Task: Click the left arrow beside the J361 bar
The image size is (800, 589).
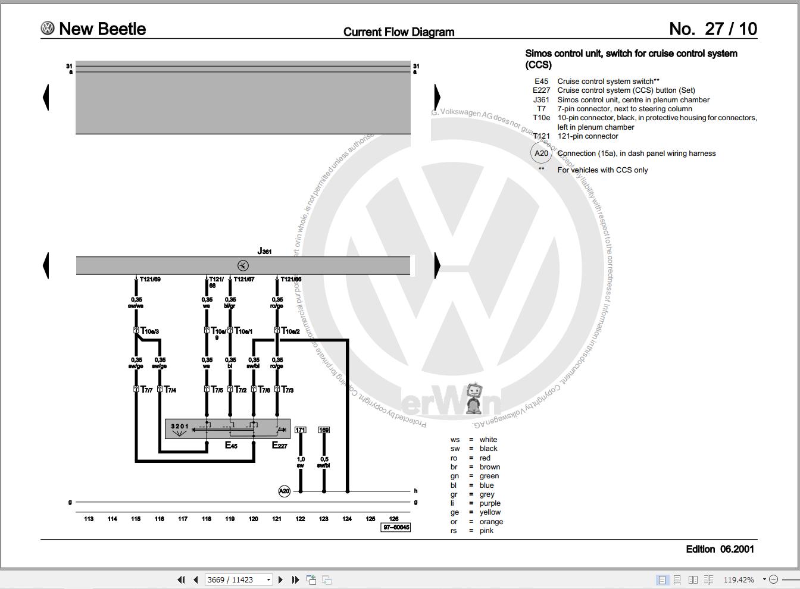Action: pos(46,265)
